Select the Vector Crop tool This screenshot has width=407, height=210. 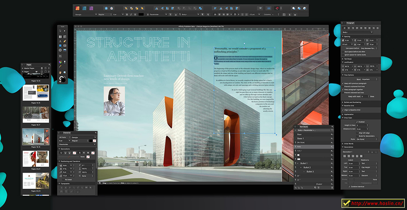(60, 56)
